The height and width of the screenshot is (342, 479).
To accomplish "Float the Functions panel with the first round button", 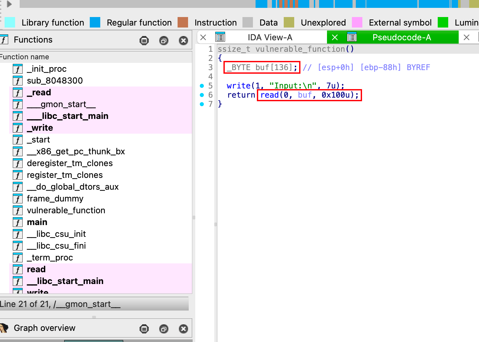I will point(144,41).
